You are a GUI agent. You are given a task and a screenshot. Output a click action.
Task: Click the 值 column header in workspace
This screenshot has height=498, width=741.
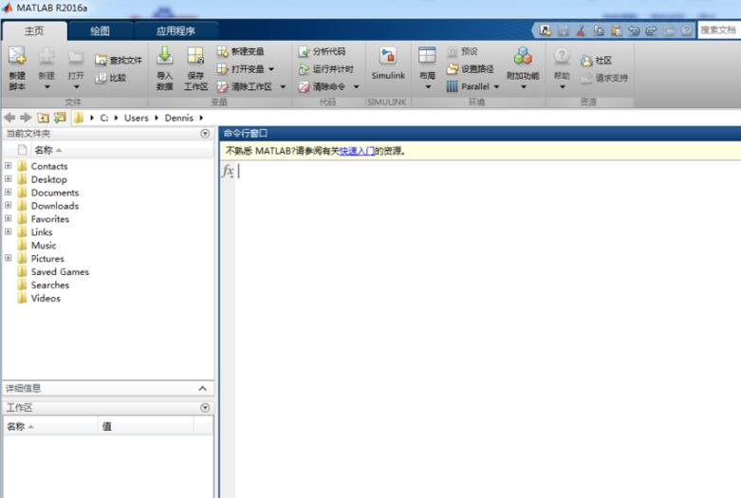click(x=145, y=426)
